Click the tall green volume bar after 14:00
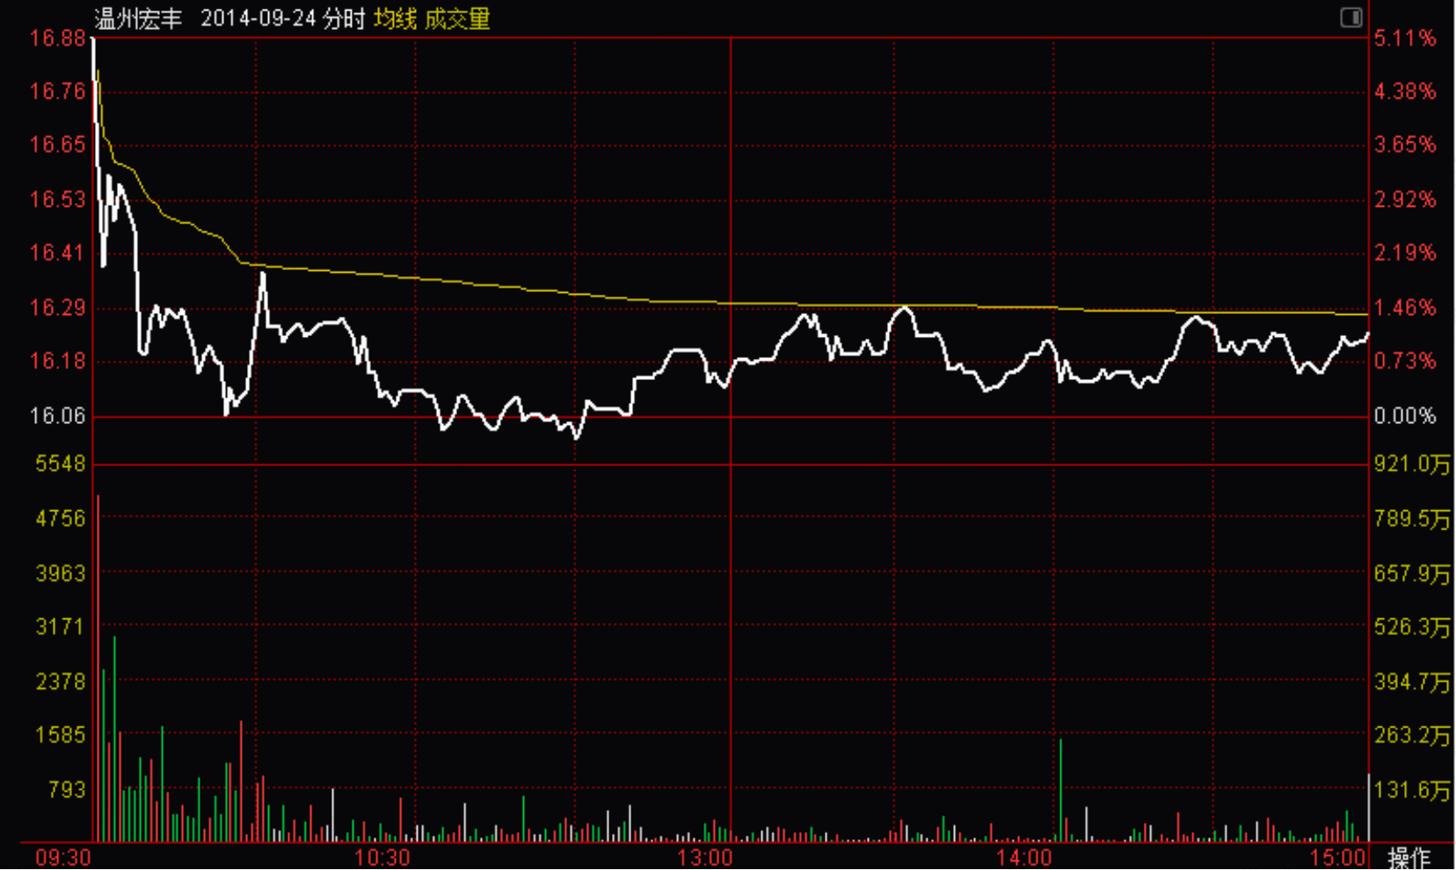 tap(1060, 790)
